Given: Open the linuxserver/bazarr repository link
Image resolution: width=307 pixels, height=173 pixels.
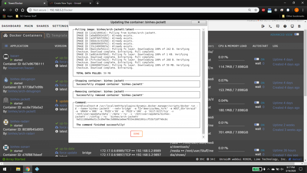Looking at the screenshot, I should point(21,68).
